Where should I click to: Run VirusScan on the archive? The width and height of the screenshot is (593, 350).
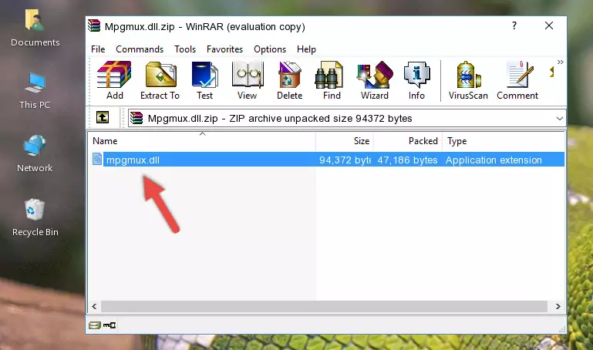pyautogui.click(x=468, y=80)
